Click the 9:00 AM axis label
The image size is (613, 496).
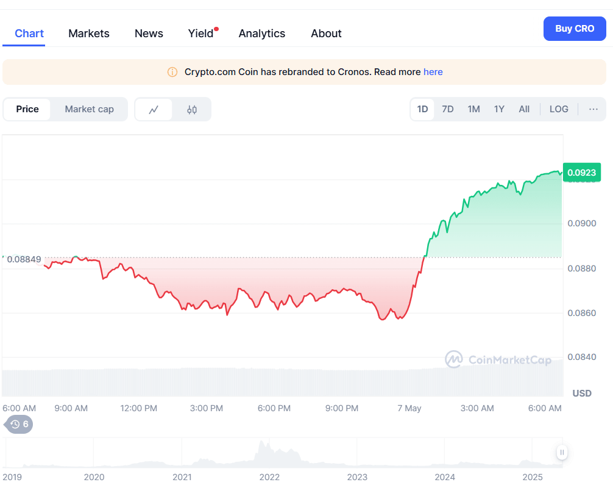(71, 408)
